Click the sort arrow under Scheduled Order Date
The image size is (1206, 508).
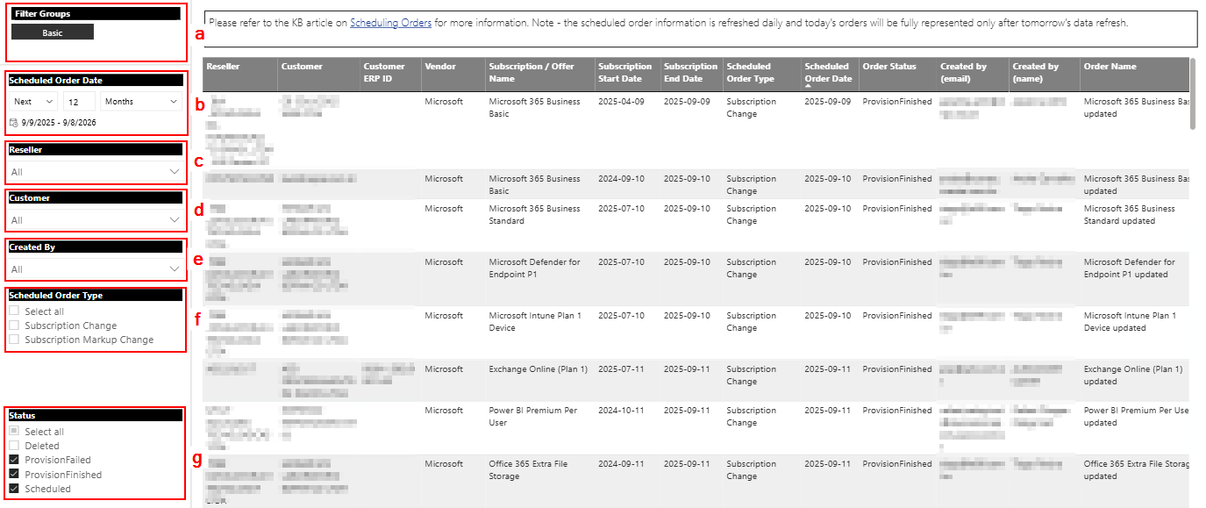pos(808,86)
